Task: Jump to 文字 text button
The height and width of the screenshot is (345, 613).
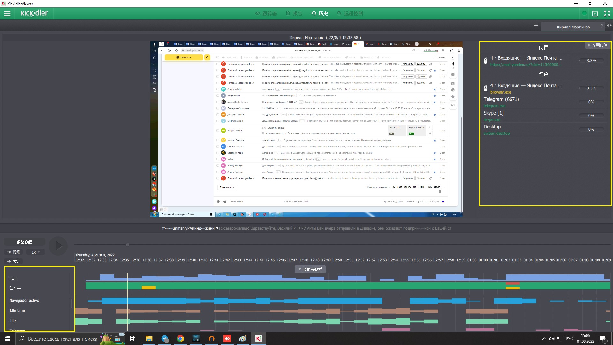Action: point(13,261)
